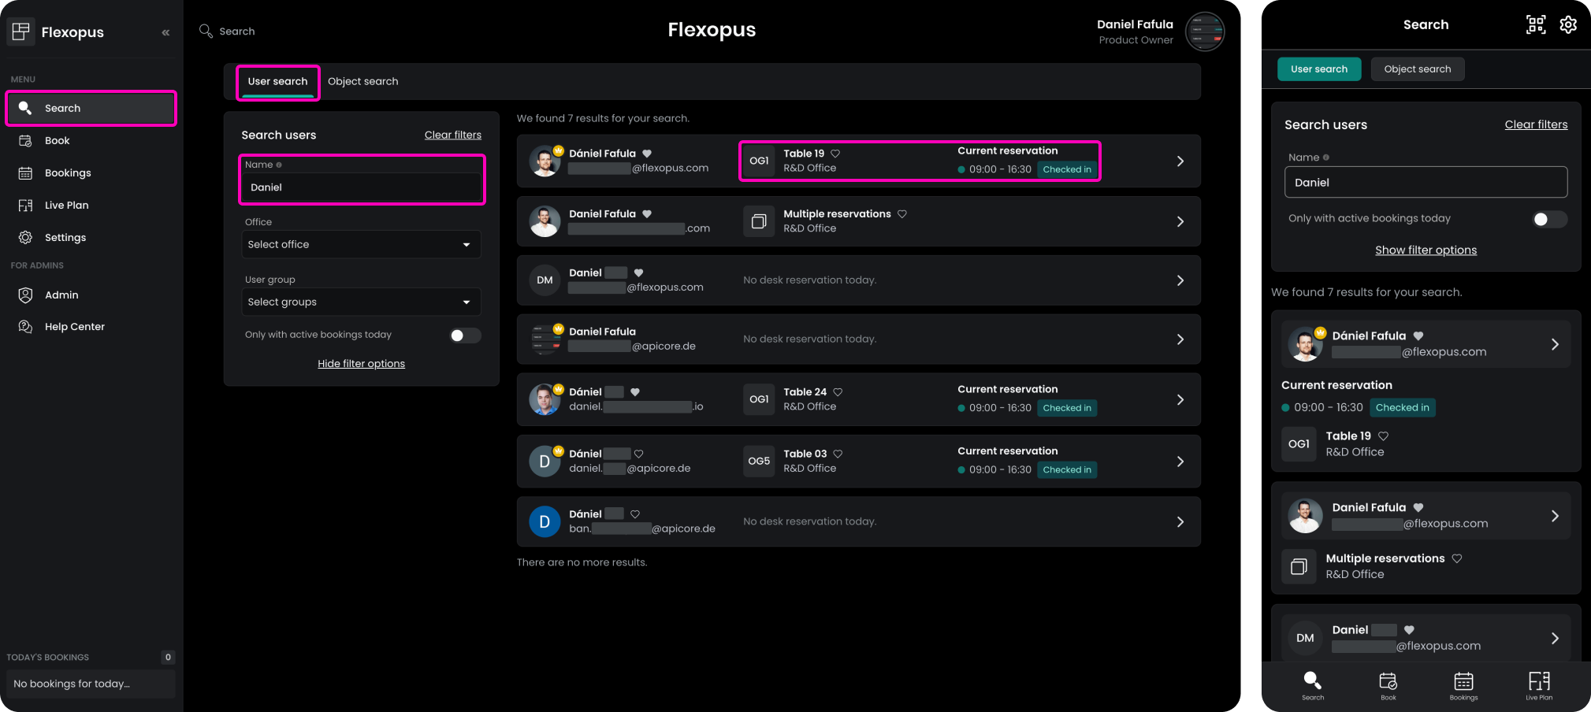Tap the Book icon in bottom navigation
This screenshot has width=1591, height=712.
[1388, 684]
